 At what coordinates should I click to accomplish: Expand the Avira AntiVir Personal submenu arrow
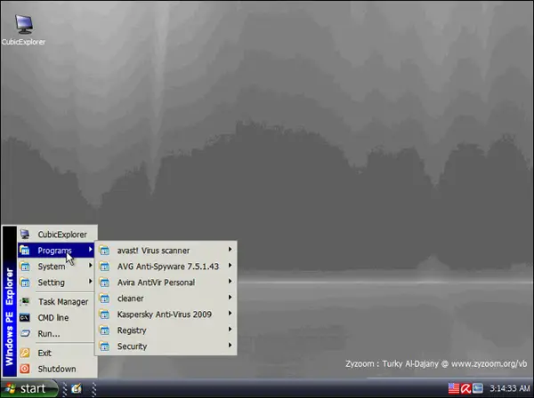[x=231, y=281]
